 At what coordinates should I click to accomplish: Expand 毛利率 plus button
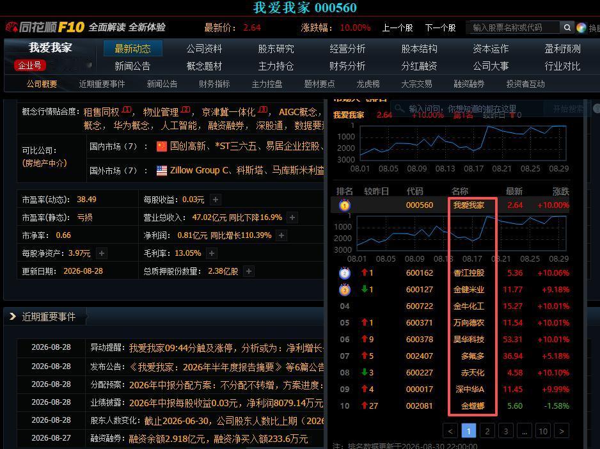pyautogui.click(x=212, y=253)
